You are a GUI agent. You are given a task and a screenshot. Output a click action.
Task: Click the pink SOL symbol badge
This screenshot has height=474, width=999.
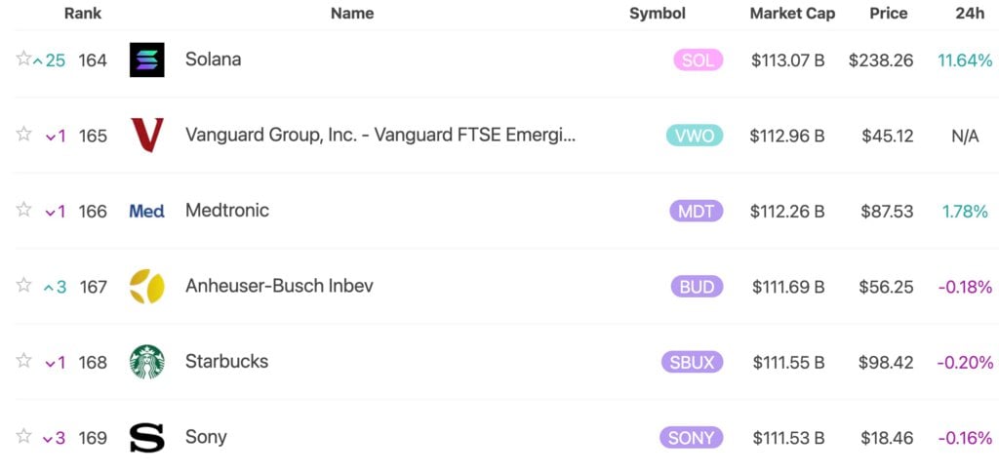point(698,60)
